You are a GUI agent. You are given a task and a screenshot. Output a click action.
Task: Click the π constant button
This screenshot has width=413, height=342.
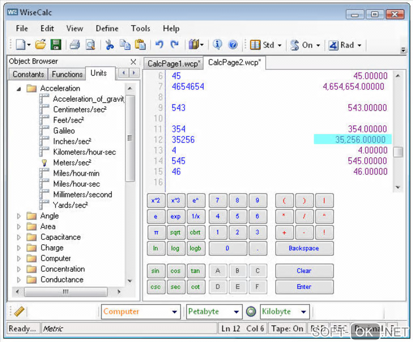click(156, 232)
